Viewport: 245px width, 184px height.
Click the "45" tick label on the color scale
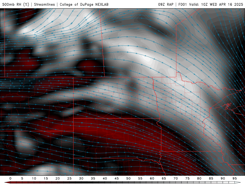click(117, 178)
